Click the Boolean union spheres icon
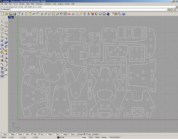Viewport: 178px width, 139px height. click(x=6, y=42)
